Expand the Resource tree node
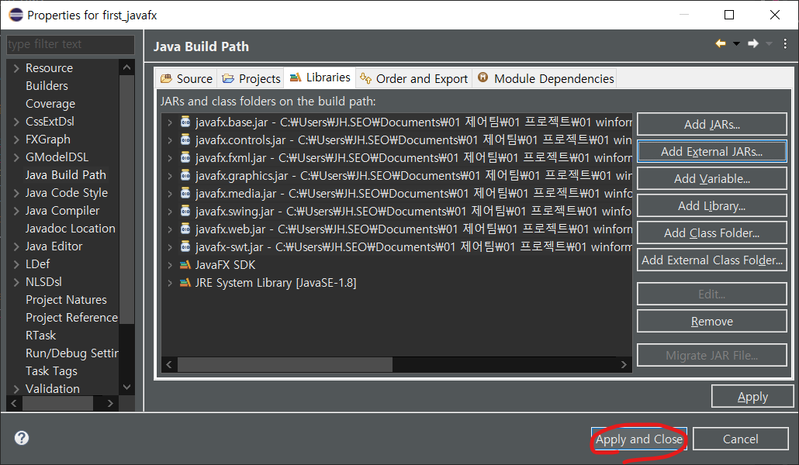799x465 pixels. coord(16,68)
